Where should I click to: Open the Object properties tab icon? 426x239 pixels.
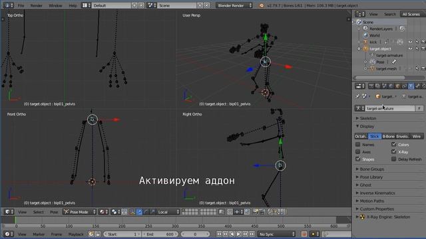coord(398,86)
